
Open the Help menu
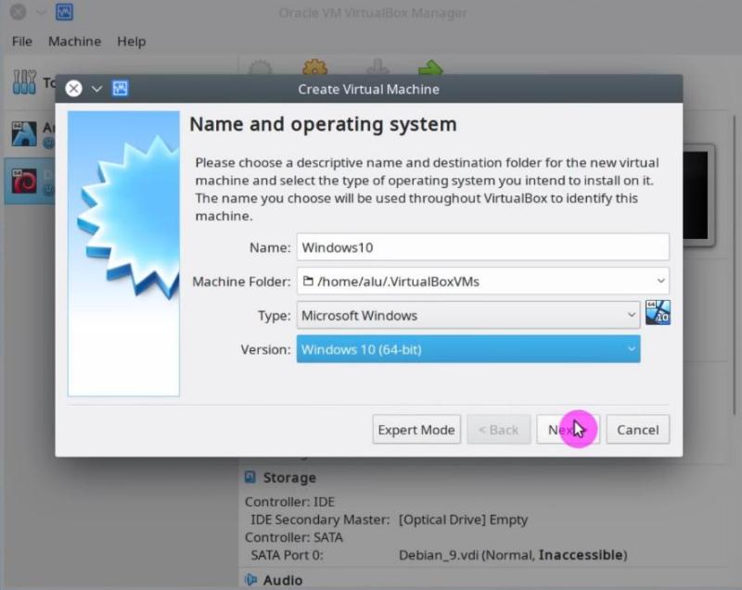(131, 42)
